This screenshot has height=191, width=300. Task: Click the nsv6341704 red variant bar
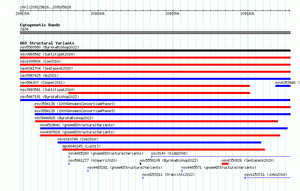tap(155, 72)
